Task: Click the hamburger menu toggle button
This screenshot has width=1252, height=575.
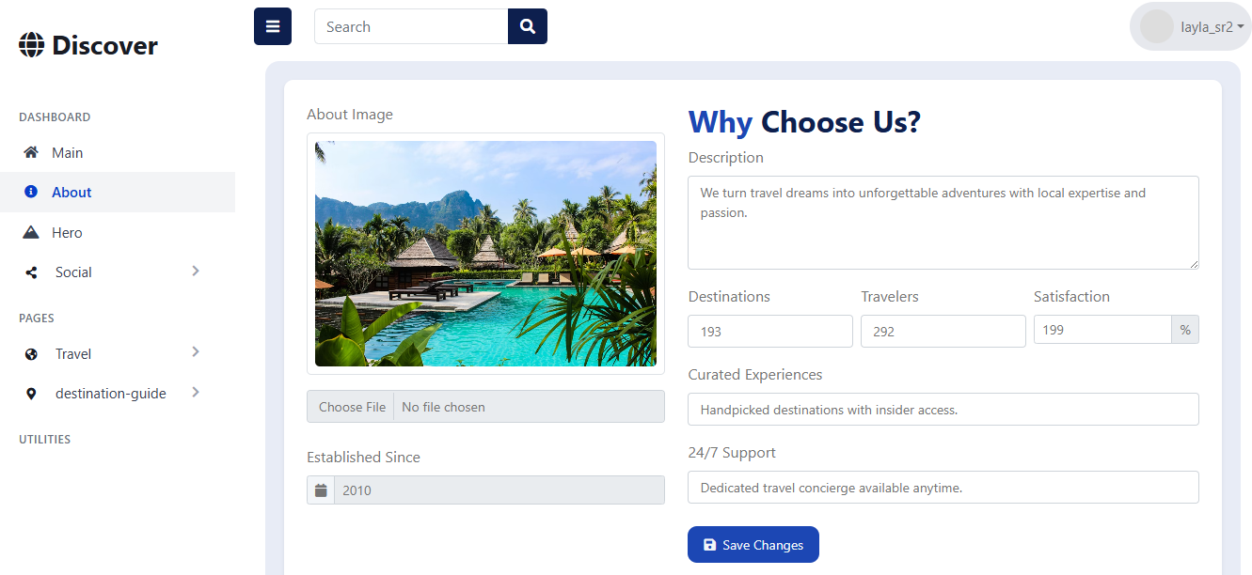Action: (x=273, y=26)
